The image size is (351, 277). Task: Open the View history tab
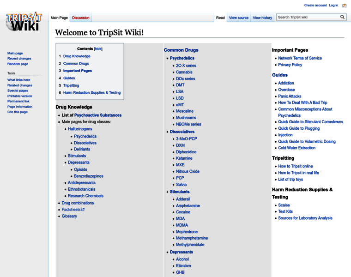pyautogui.click(x=262, y=18)
